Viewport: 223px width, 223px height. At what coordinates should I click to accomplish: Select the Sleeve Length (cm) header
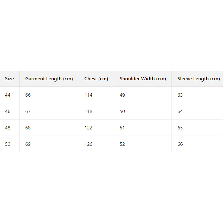(198, 79)
